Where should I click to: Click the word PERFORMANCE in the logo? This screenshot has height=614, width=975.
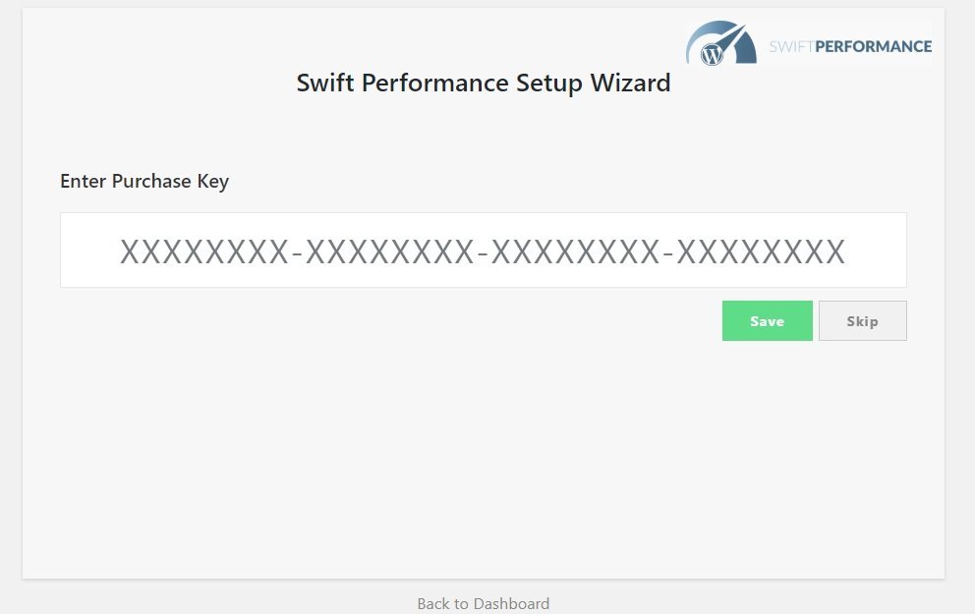[x=874, y=46]
